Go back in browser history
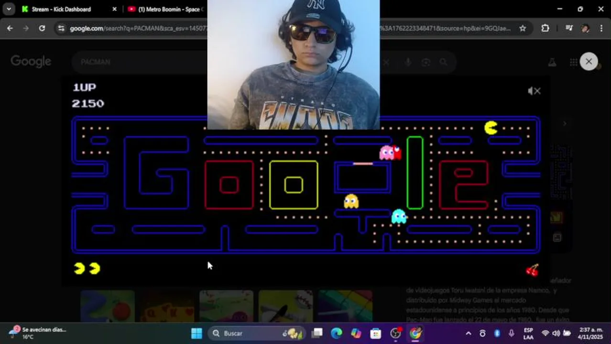This screenshot has height=344, width=611. [10, 28]
